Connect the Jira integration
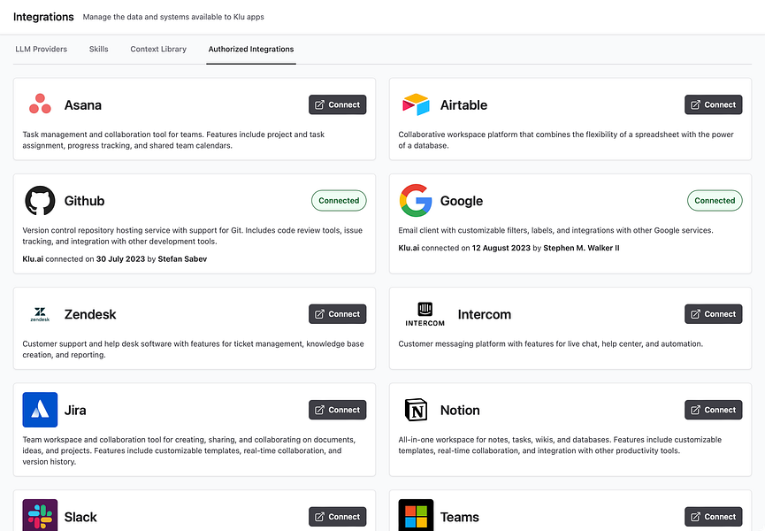The width and height of the screenshot is (765, 531). (337, 410)
